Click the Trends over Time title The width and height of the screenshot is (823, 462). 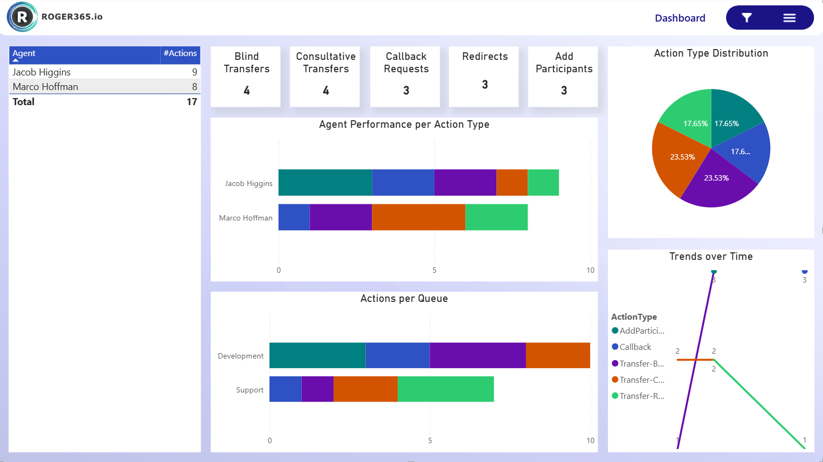[x=711, y=256]
